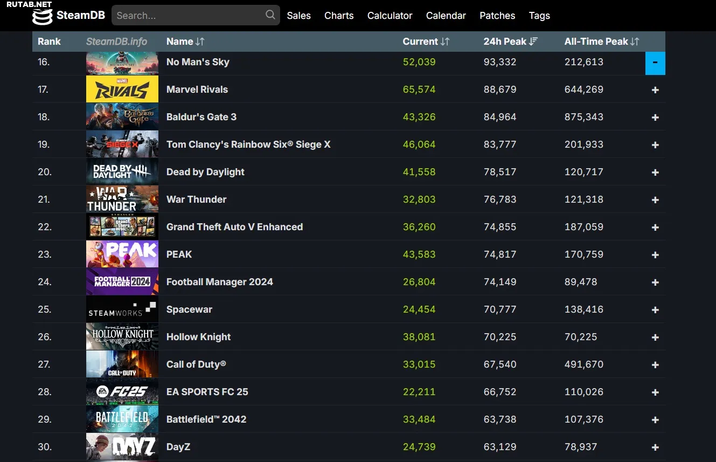This screenshot has width=716, height=462.
Task: Open the Tags menu item
Action: [539, 16]
